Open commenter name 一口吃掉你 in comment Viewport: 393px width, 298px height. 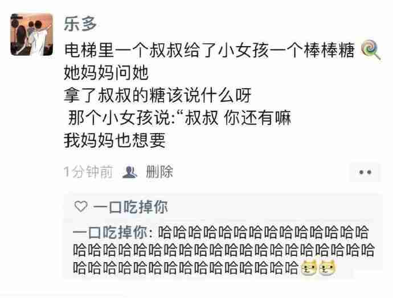[110, 232]
